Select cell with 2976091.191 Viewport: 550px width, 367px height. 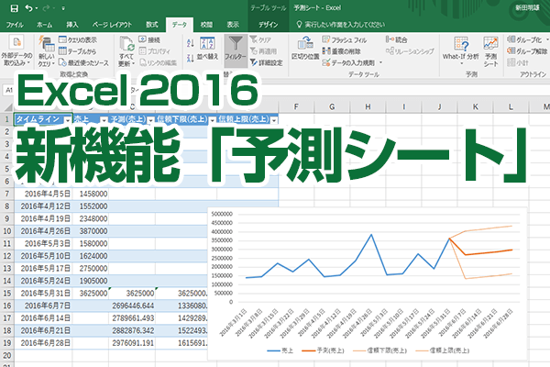click(132, 343)
